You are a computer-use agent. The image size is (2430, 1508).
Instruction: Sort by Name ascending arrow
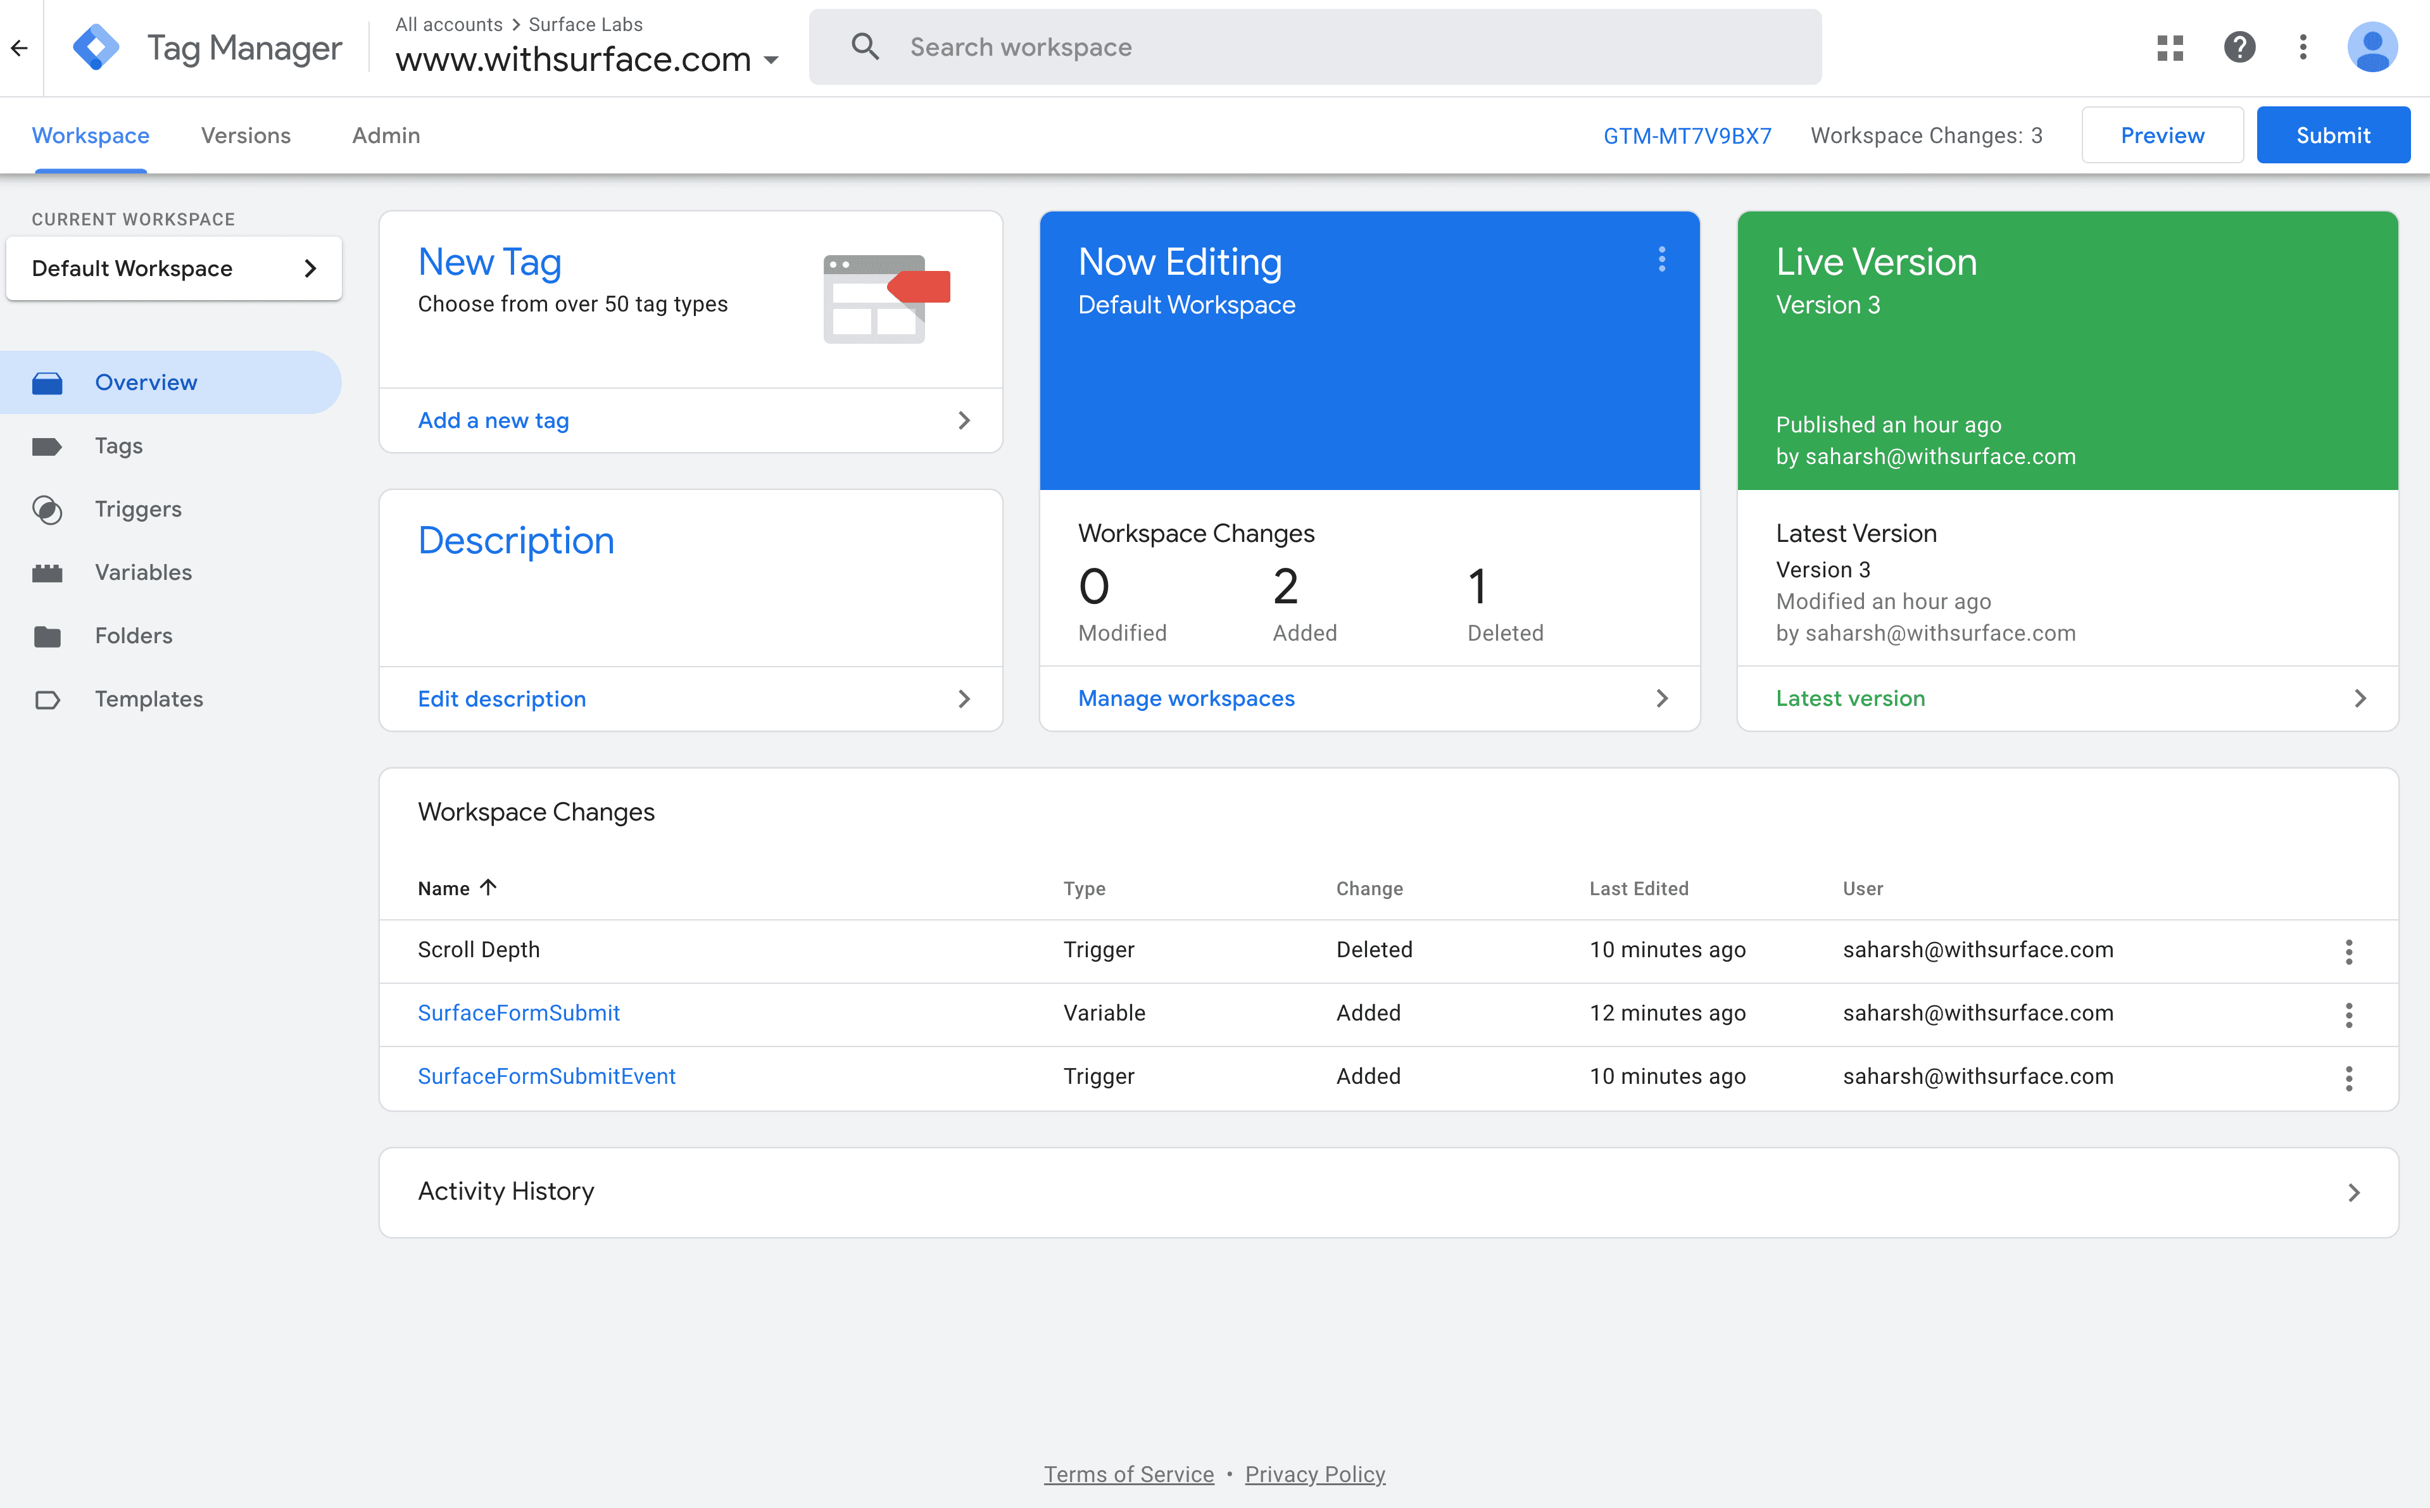pyautogui.click(x=488, y=887)
